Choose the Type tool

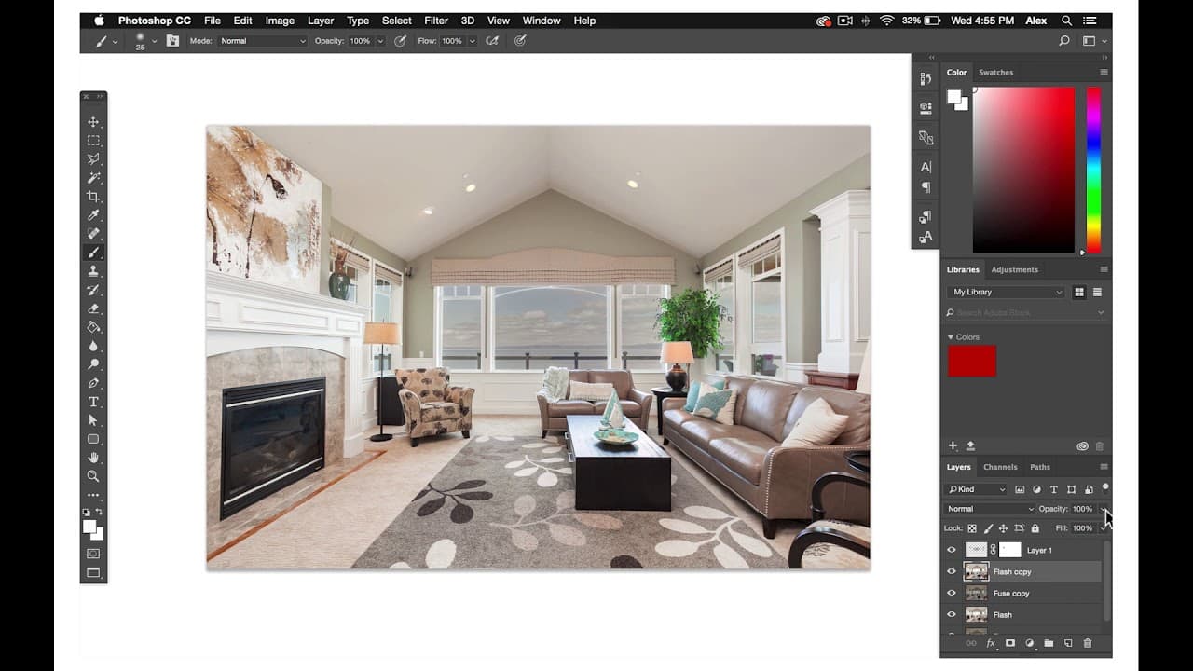[x=93, y=402]
